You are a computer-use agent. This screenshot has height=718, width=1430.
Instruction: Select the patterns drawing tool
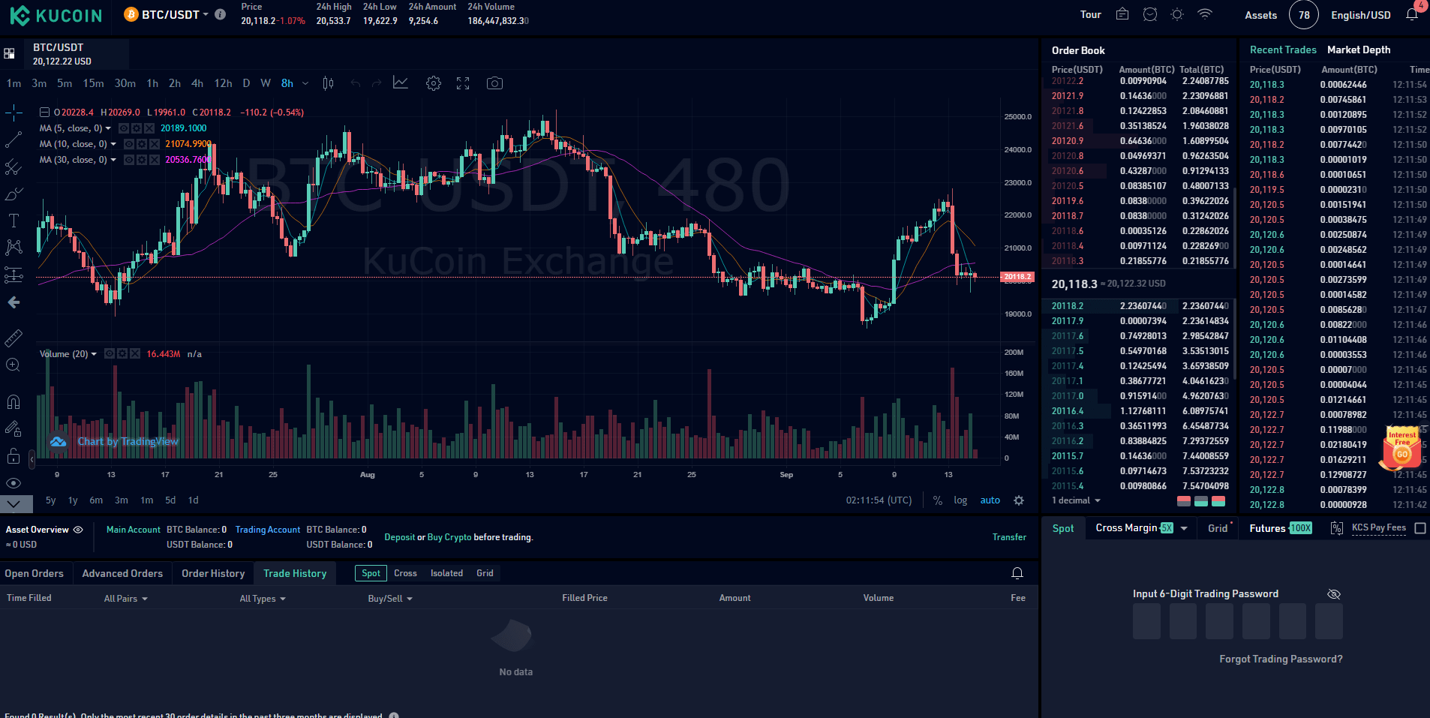pos(14,248)
